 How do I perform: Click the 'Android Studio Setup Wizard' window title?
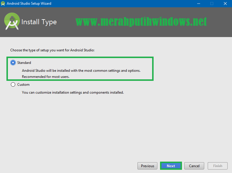click(x=29, y=4)
